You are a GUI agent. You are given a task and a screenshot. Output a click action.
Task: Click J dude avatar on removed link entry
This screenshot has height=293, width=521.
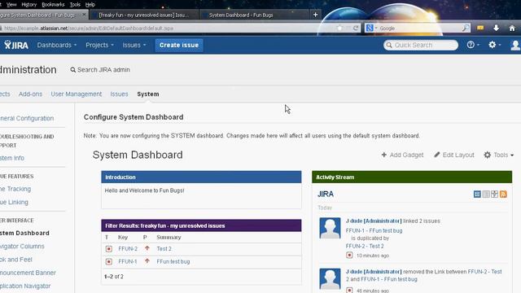click(x=330, y=278)
